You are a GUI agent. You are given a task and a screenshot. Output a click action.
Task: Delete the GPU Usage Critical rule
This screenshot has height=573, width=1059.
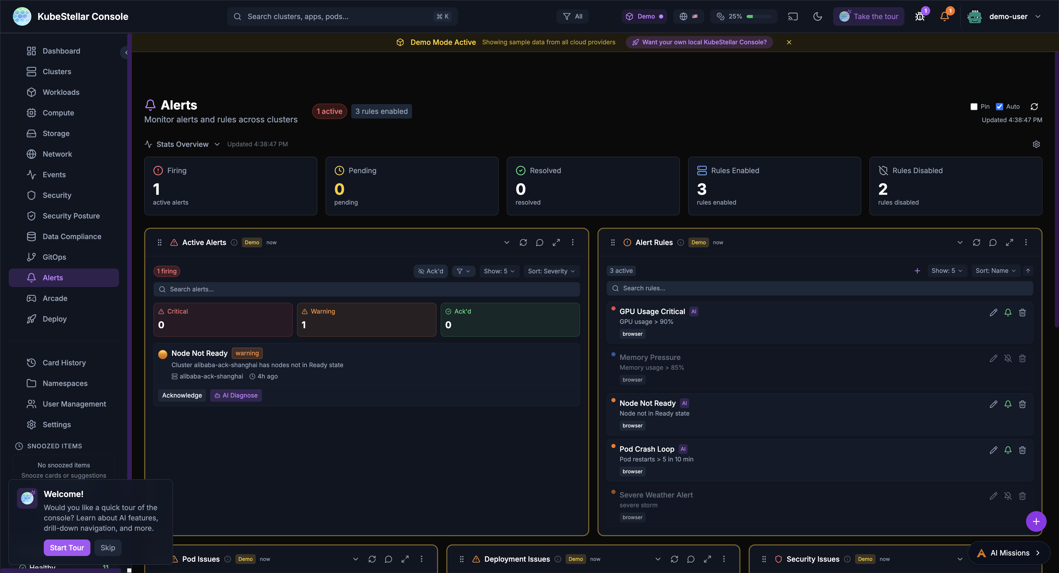[x=1022, y=313]
